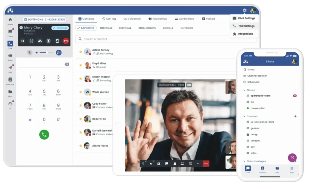The width and height of the screenshot is (320, 189).
Task: Start recording the active call
Action: coord(48,41)
